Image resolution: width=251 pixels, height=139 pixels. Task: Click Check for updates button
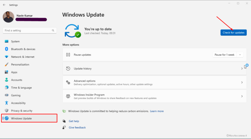pos(234,33)
